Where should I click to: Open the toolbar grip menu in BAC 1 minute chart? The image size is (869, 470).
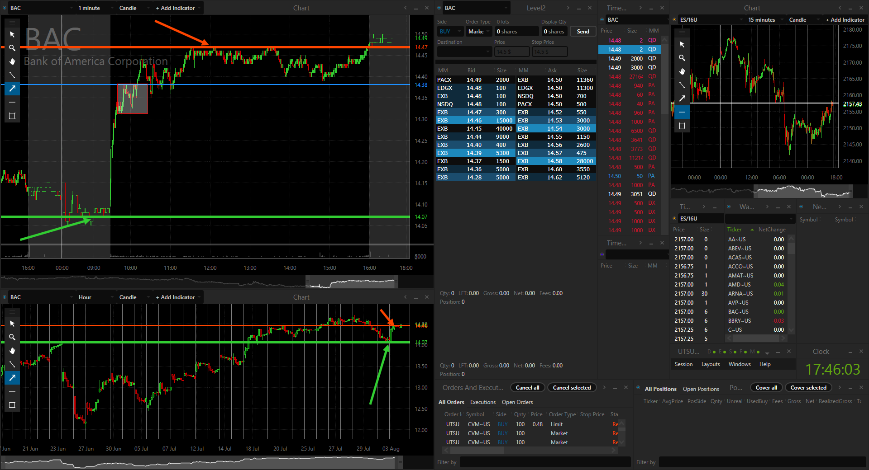click(12, 22)
